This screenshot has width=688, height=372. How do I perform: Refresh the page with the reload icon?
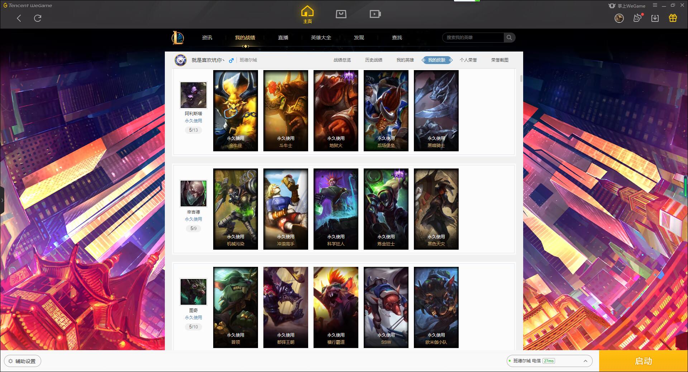tap(38, 18)
